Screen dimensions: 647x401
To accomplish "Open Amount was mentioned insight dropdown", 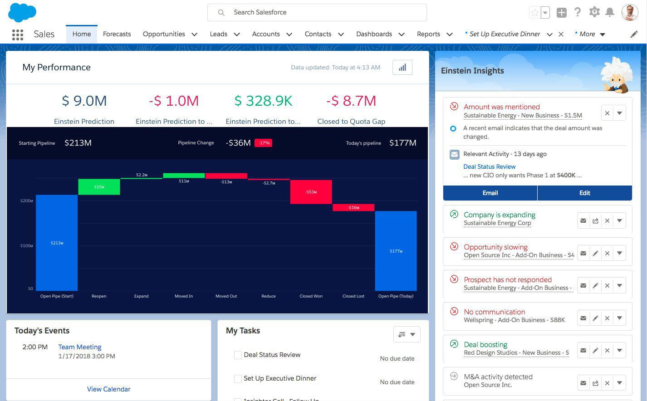I will pos(619,113).
